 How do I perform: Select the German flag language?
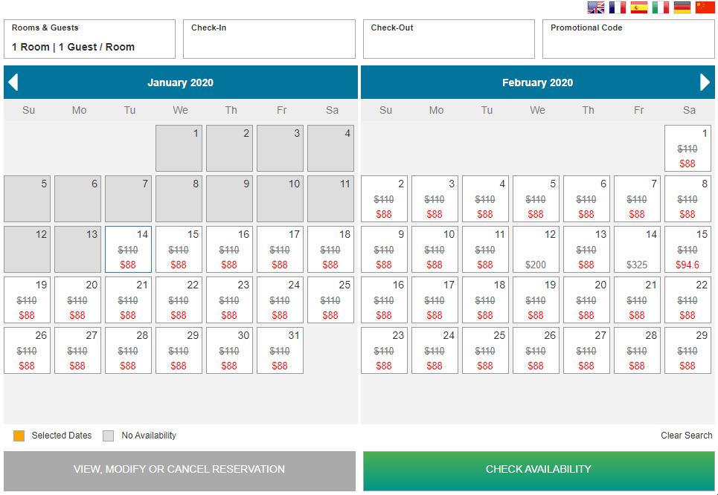click(682, 7)
